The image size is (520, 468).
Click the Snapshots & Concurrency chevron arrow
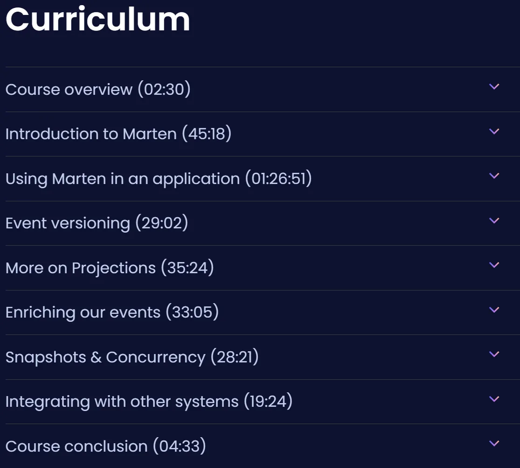click(x=494, y=355)
